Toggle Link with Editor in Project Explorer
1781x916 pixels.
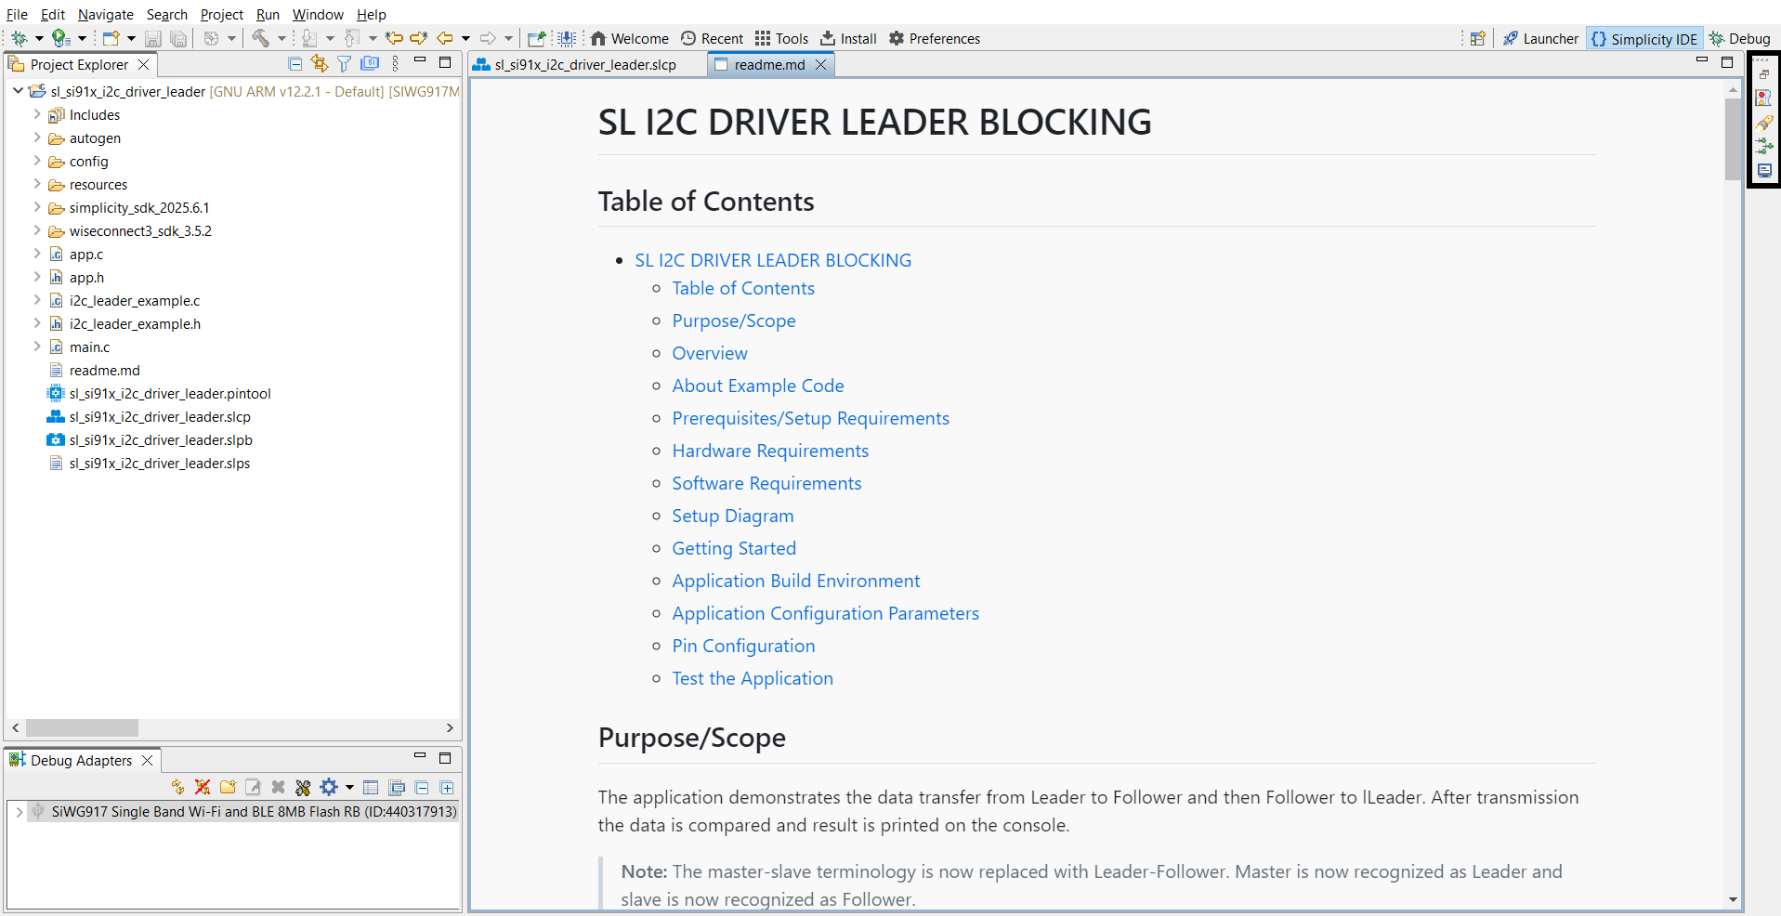click(319, 63)
